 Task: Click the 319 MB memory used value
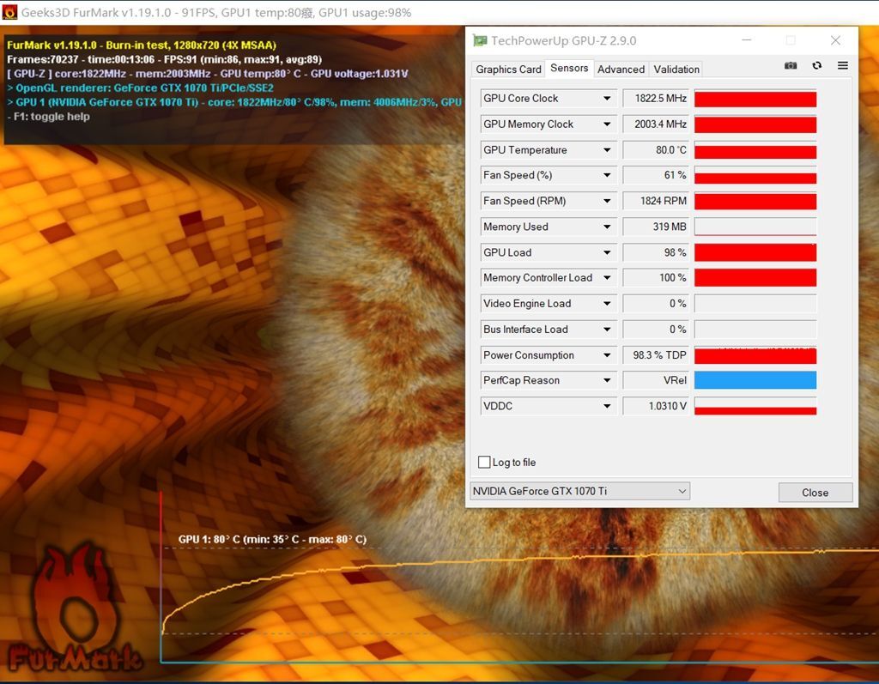pos(656,227)
